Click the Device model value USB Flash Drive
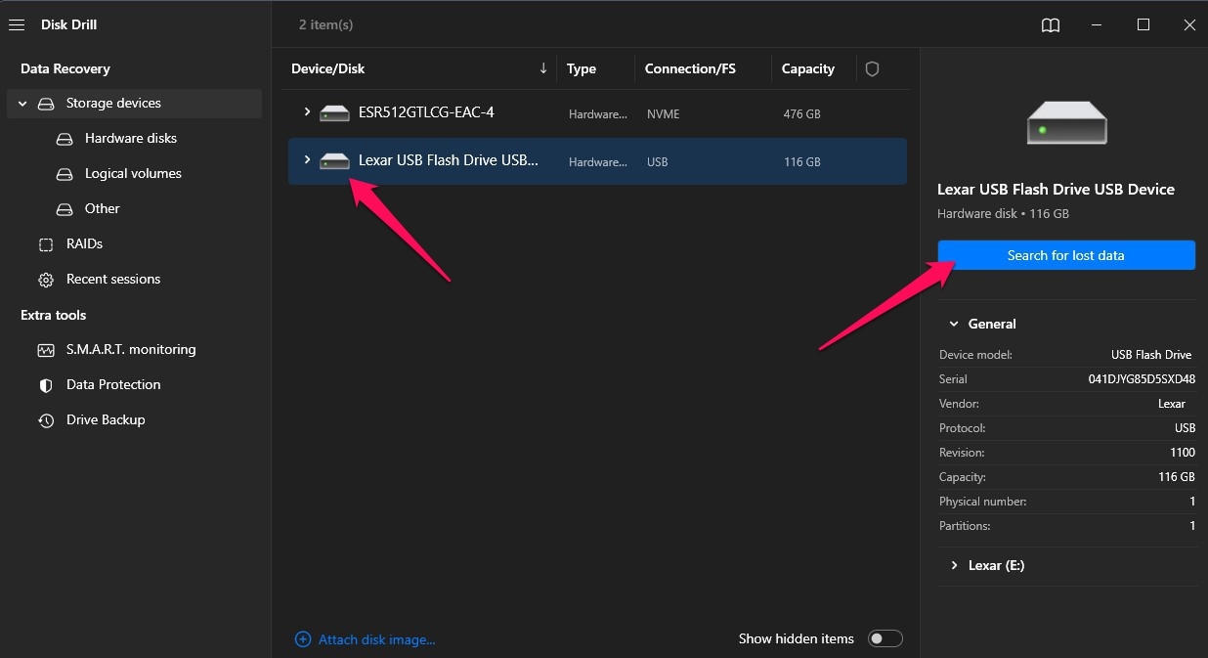This screenshot has width=1208, height=658. (1151, 355)
